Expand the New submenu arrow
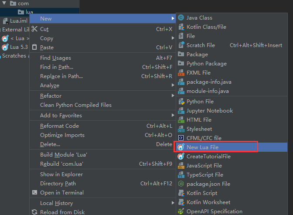Image resolution: width=293 pixels, height=215 pixels. coord(173,18)
